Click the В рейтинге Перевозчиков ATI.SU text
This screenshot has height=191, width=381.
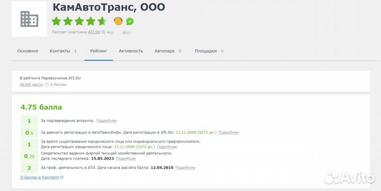point(50,78)
